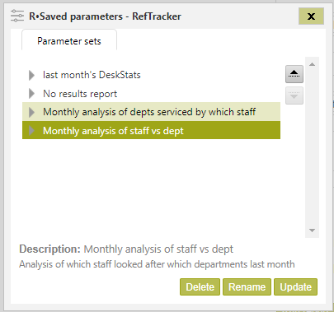Expand Monthly analysis of depts serviced triangle
Screen dimensions: 334x312
[31, 112]
